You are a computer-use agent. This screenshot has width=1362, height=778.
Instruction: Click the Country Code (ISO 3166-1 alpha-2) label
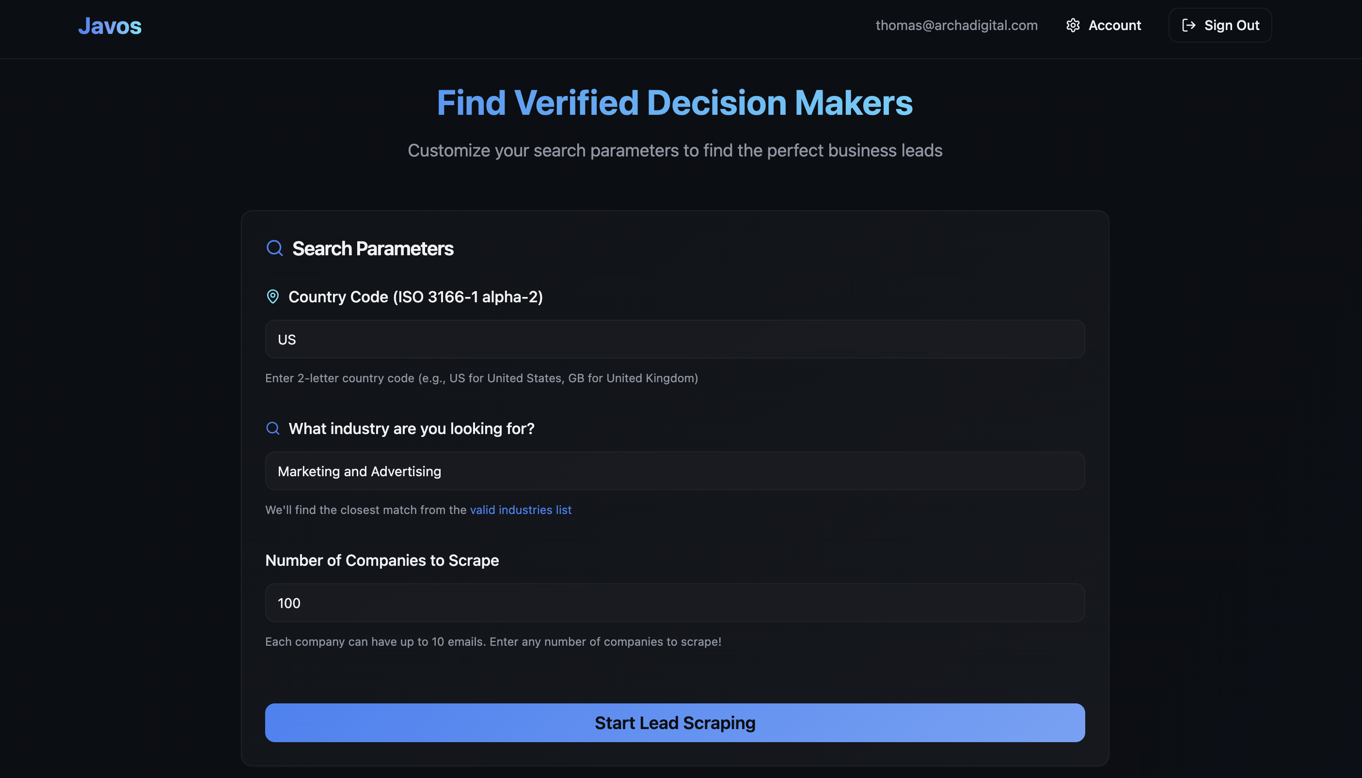(415, 296)
